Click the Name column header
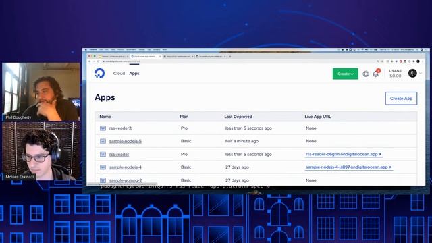 pyautogui.click(x=105, y=117)
